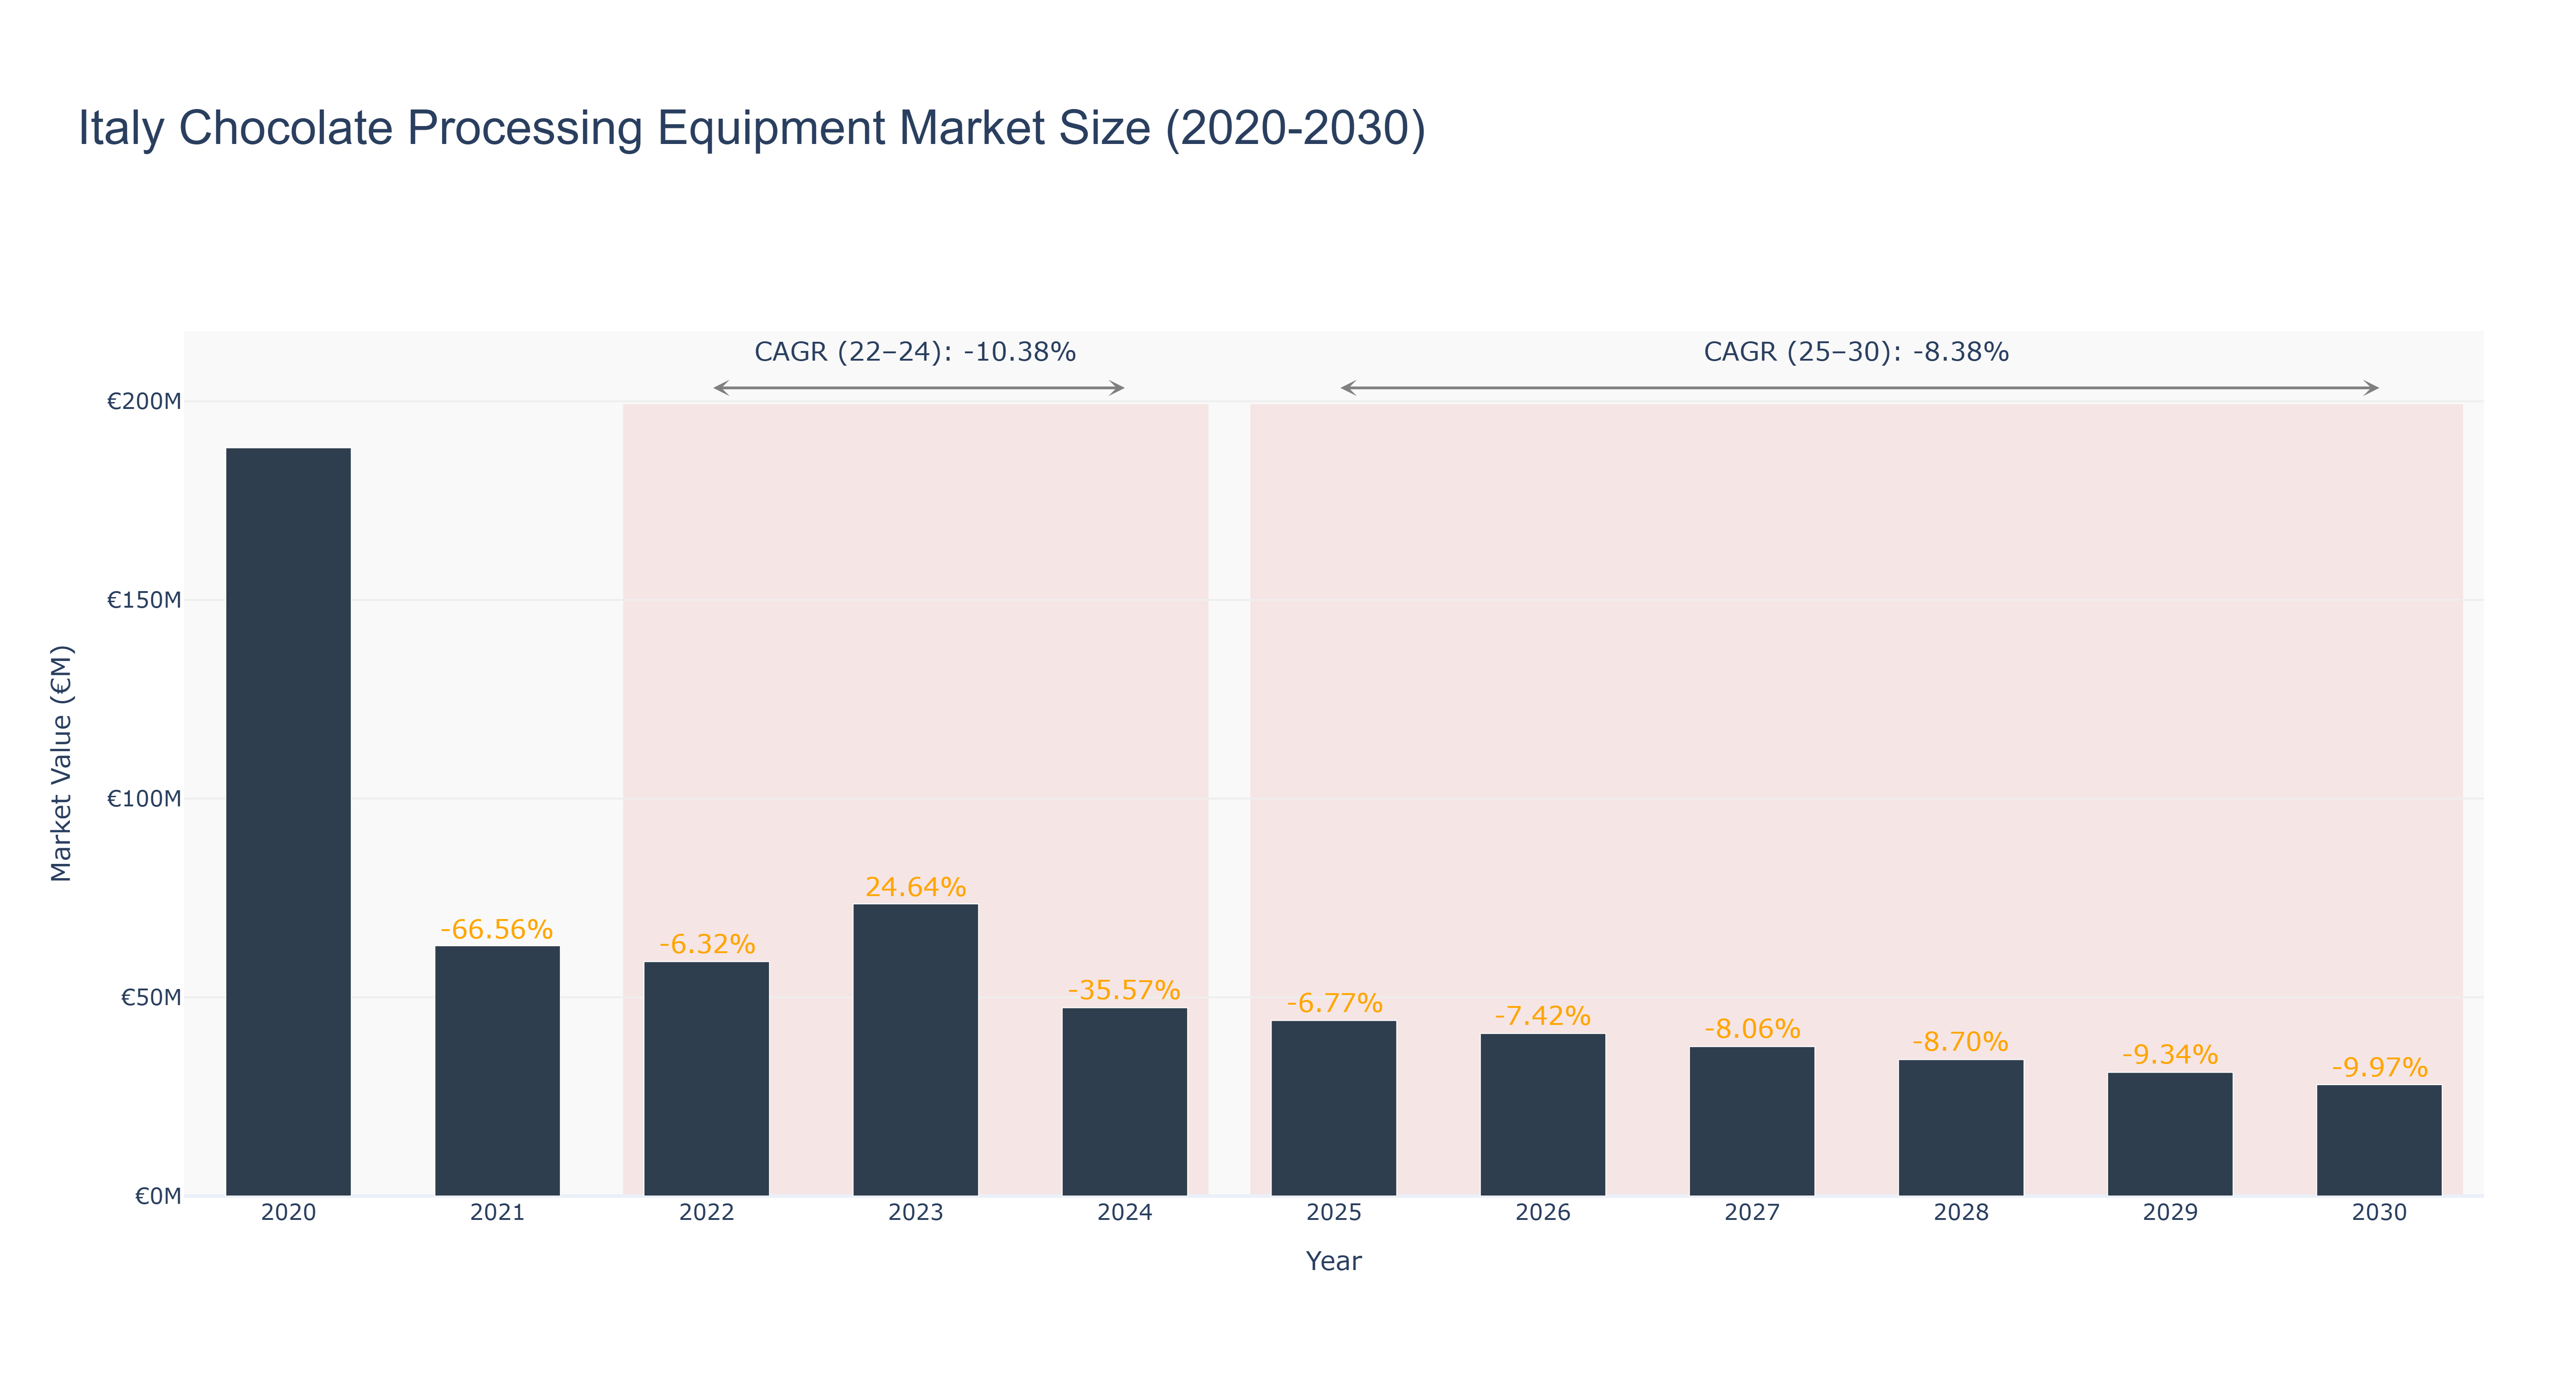Click the 2020 x-axis tick label
This screenshot has width=2576, height=1380.
pyautogui.click(x=288, y=1213)
